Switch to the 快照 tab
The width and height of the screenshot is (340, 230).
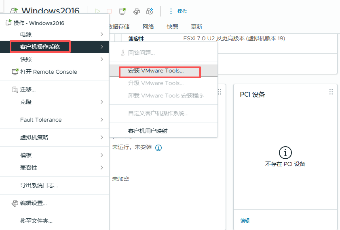(172, 27)
